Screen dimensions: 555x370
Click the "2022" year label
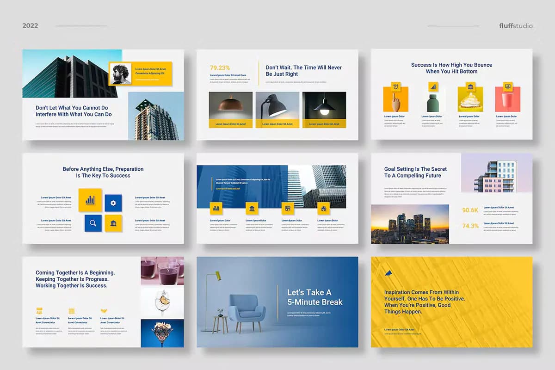point(30,26)
